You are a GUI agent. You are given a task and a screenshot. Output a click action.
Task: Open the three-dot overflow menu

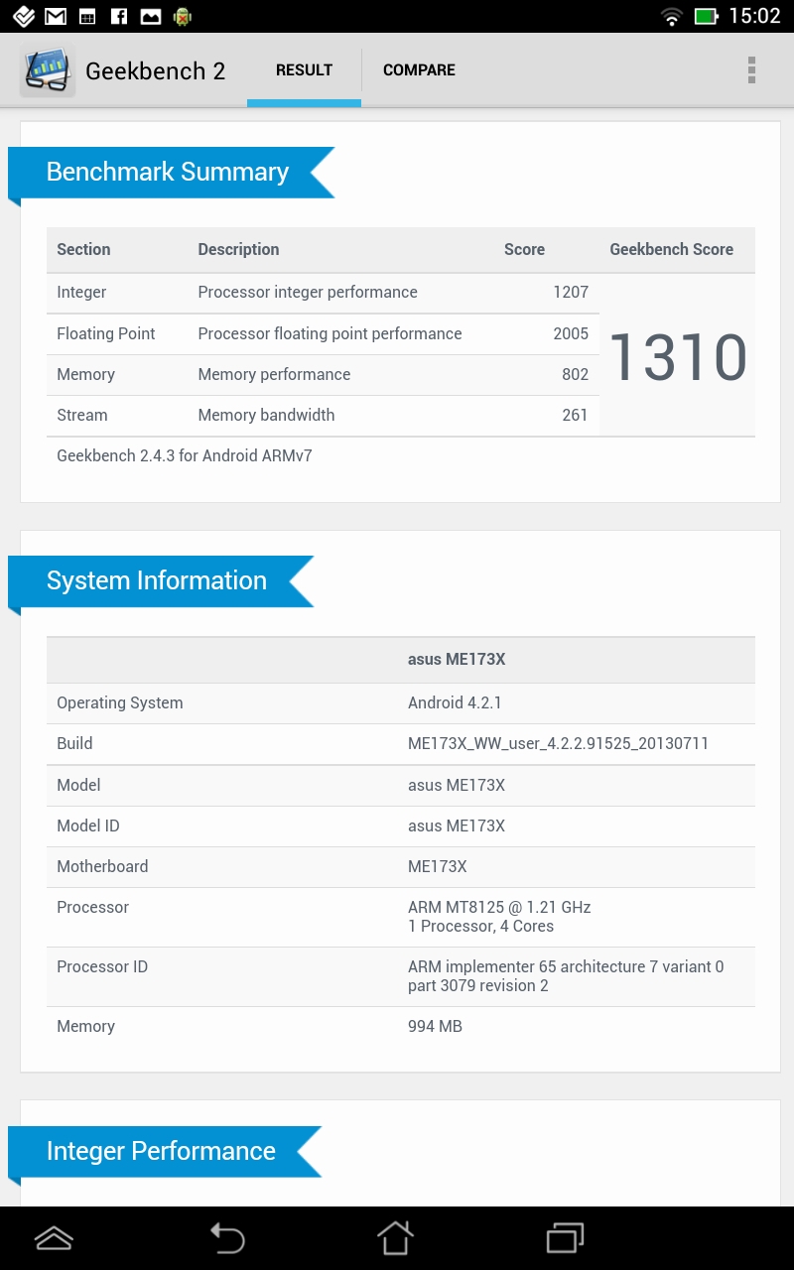751,70
